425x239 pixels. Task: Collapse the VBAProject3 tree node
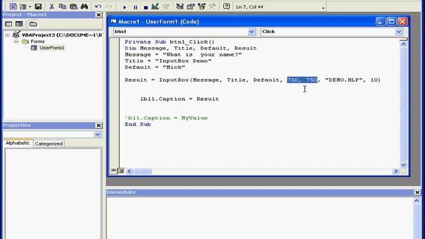coord(7,35)
